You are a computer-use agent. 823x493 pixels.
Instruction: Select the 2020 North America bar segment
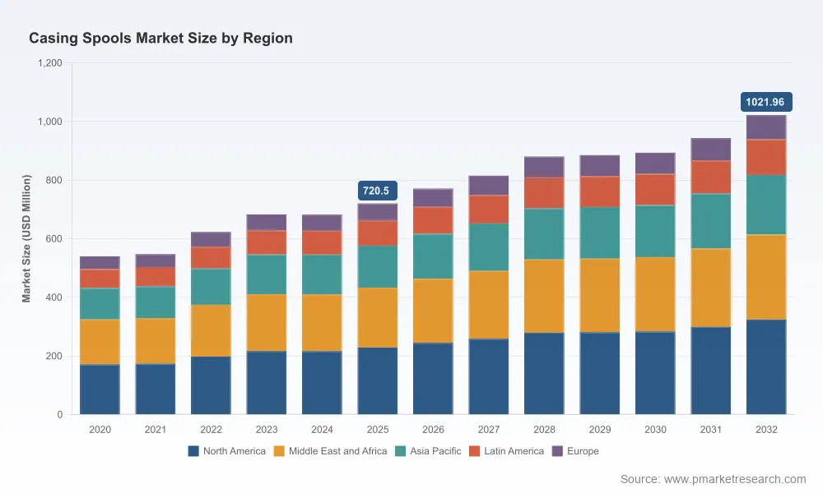(x=100, y=389)
